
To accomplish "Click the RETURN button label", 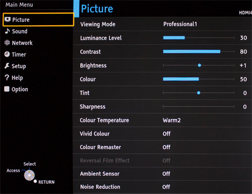I will point(46,182).
